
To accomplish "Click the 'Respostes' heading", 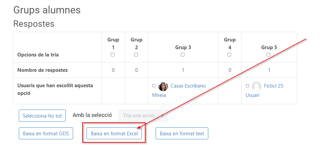I will pos(34,24).
